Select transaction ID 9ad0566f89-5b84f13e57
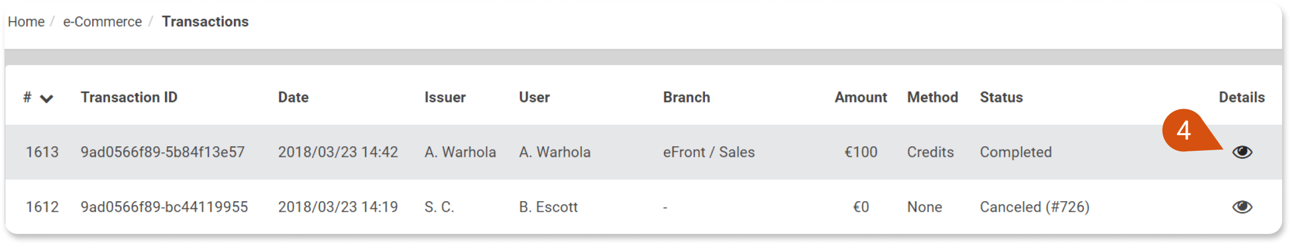Screen dimensions: 1291x245 click(x=163, y=152)
